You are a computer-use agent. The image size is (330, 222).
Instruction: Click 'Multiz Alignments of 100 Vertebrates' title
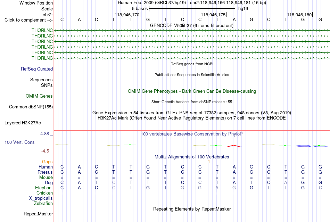(192, 157)
